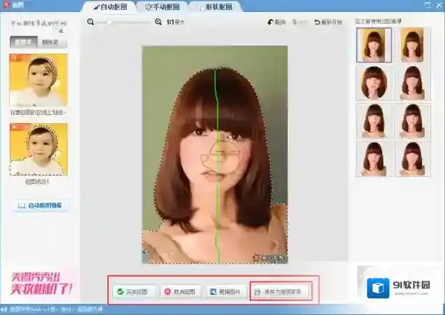445x315 pixels.
Task: Click the restart (重新开始) icon
Action: pyautogui.click(x=318, y=22)
